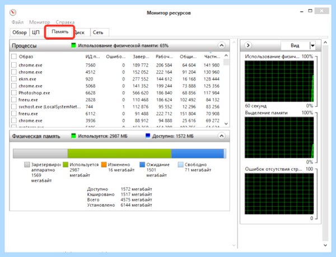Click the commit value 566 620
The width and height of the screenshot is (336, 257).
141,93
